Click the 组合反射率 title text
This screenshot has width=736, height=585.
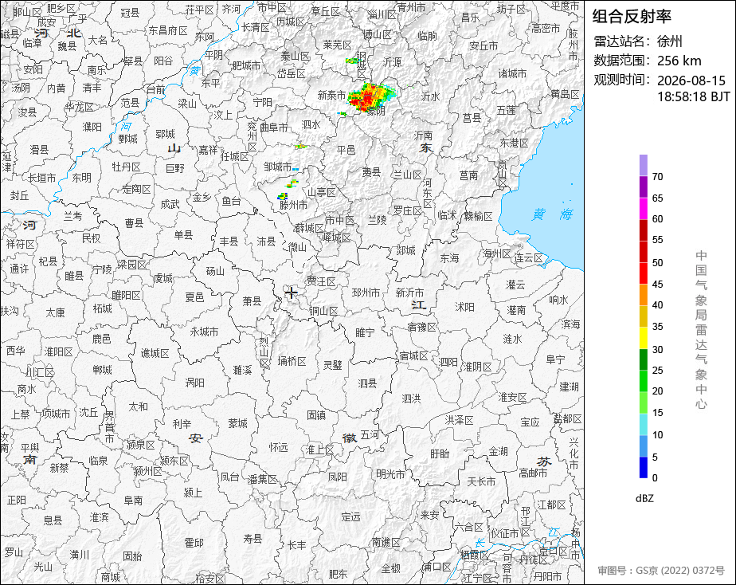(632, 17)
